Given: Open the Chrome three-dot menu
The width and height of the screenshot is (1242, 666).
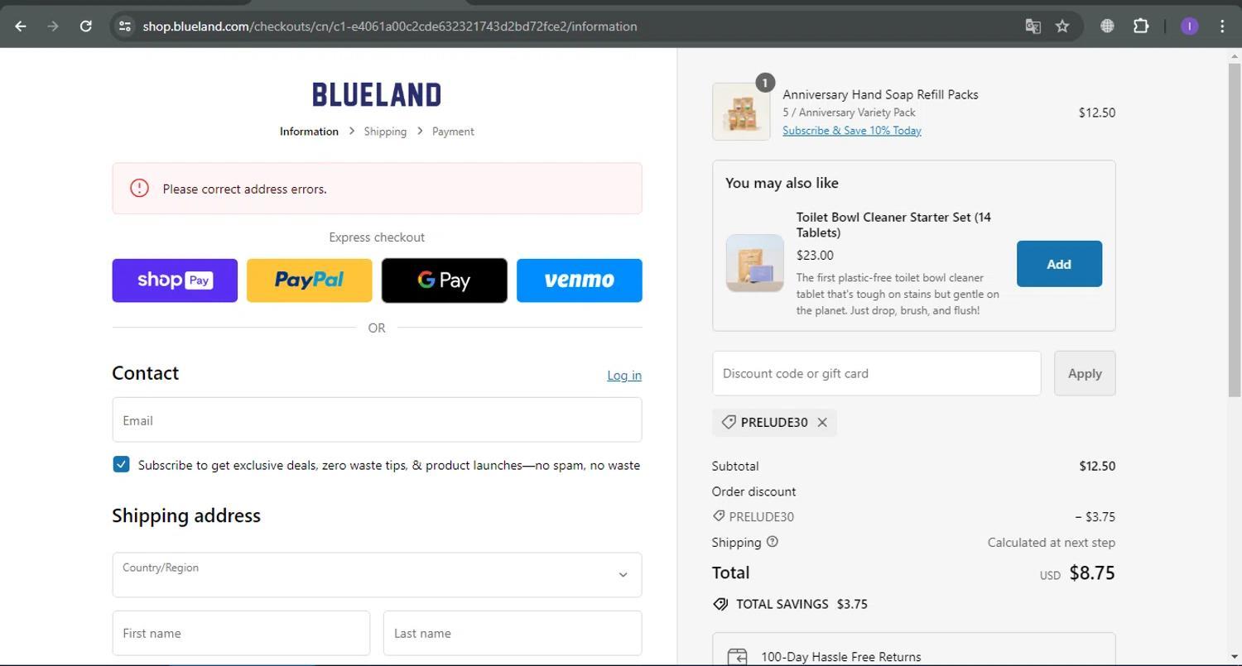Looking at the screenshot, I should (x=1222, y=26).
